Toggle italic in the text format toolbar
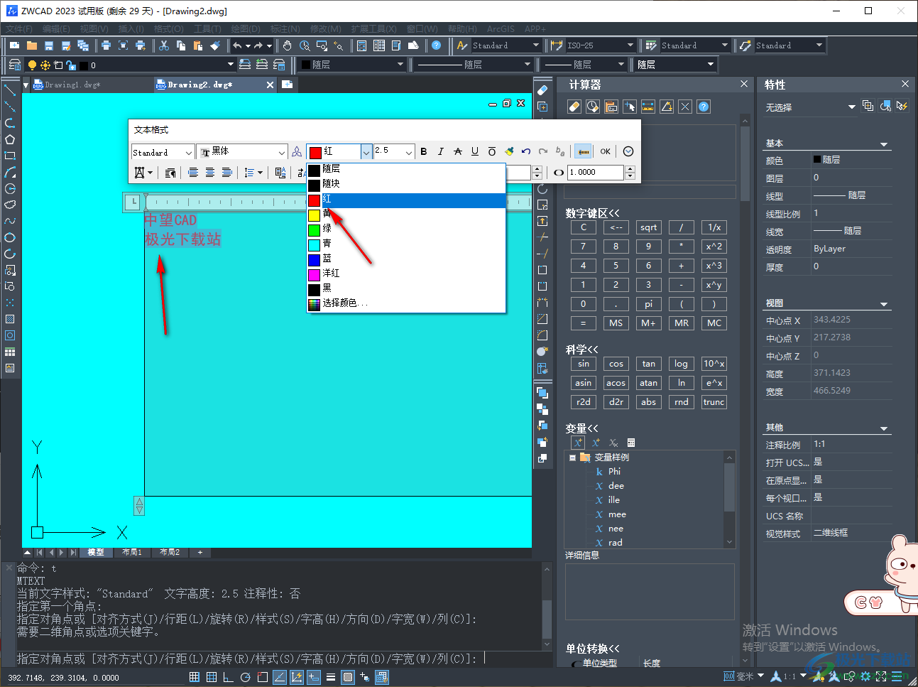The width and height of the screenshot is (918, 687). (x=441, y=151)
